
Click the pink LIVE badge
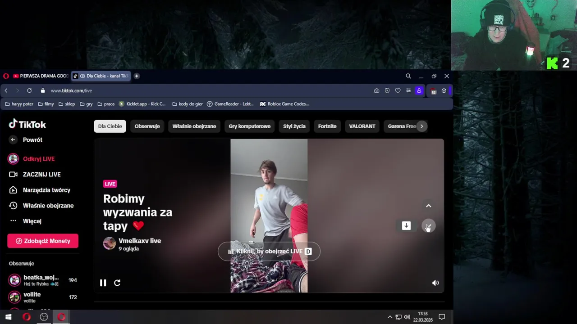pyautogui.click(x=110, y=184)
